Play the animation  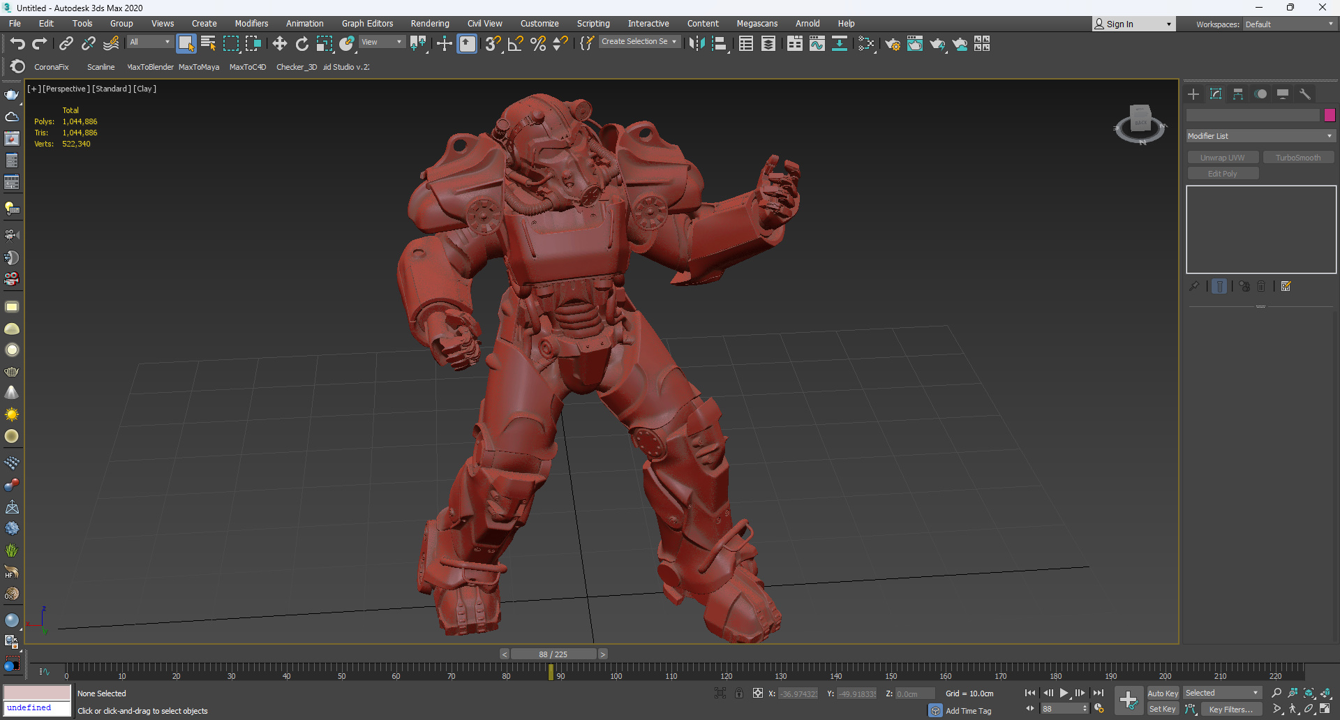pyautogui.click(x=1064, y=693)
